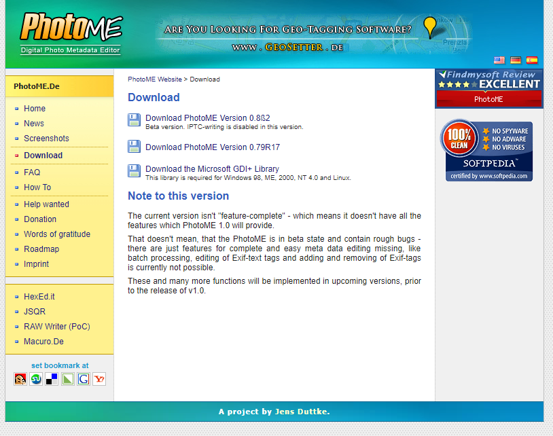Switch language via the German flag icon
This screenshot has height=436, width=553.
(516, 60)
